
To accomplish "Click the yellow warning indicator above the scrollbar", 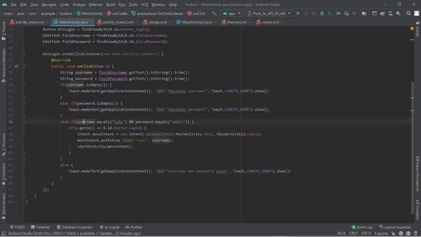I will [x=412, y=28].
